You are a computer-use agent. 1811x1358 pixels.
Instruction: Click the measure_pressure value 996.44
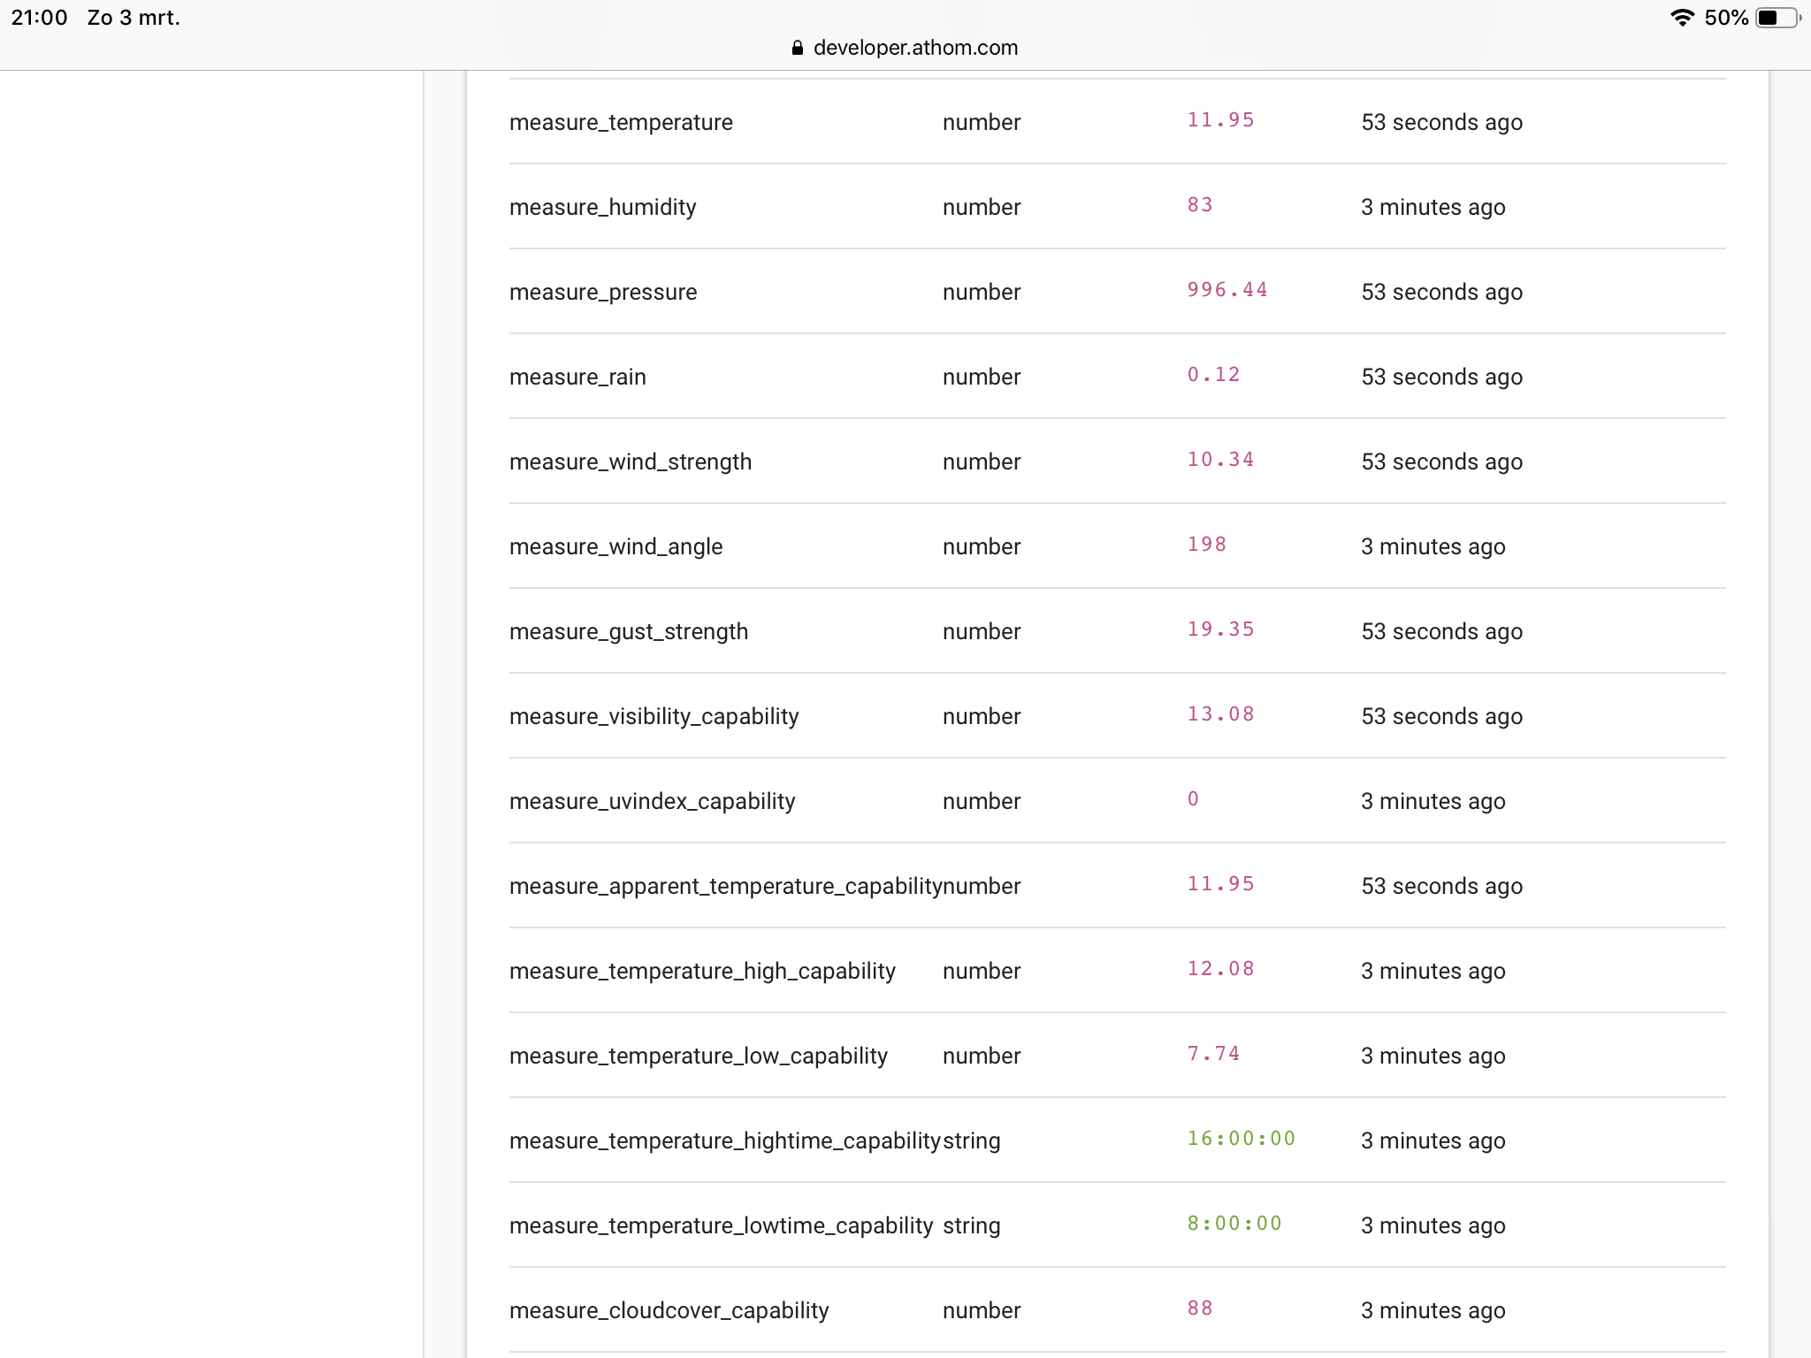pyautogui.click(x=1226, y=290)
